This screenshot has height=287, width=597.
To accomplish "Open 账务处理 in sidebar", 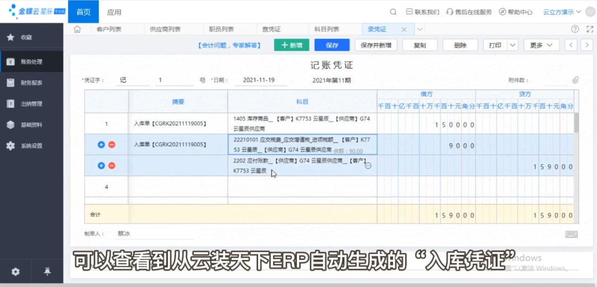I will click(x=32, y=62).
